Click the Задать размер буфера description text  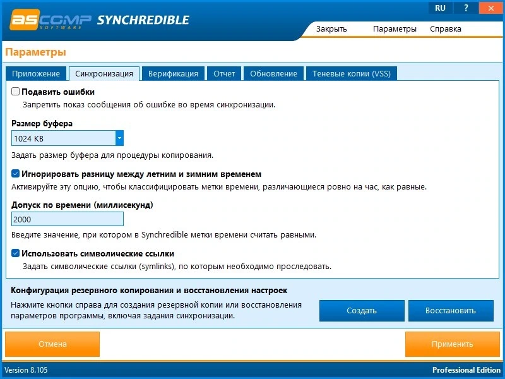pos(112,155)
